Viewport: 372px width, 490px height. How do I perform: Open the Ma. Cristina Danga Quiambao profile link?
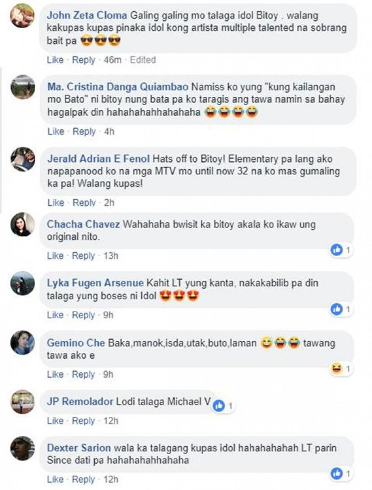(118, 87)
